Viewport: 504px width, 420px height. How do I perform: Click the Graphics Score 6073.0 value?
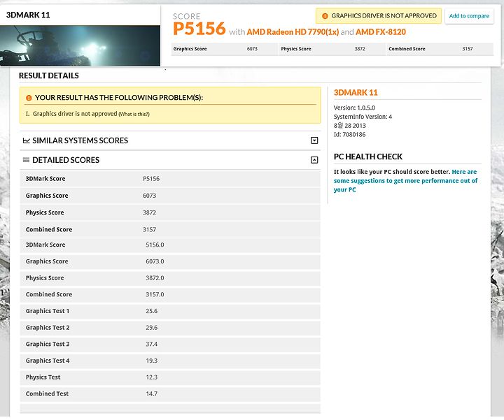[155, 261]
